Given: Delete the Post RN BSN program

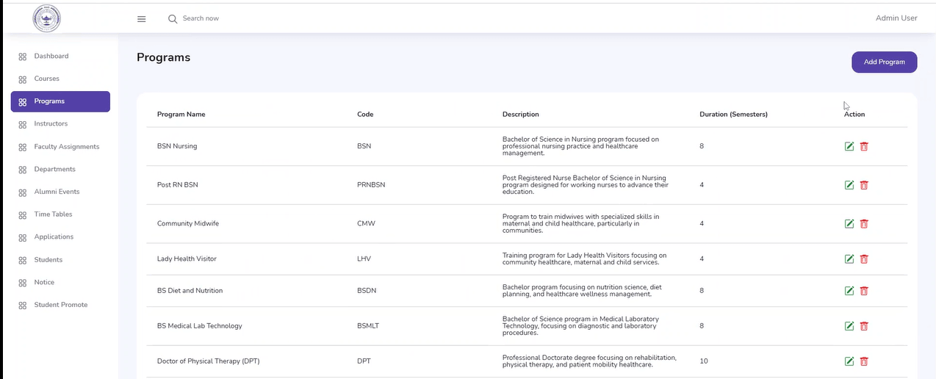Looking at the screenshot, I should click(x=864, y=185).
